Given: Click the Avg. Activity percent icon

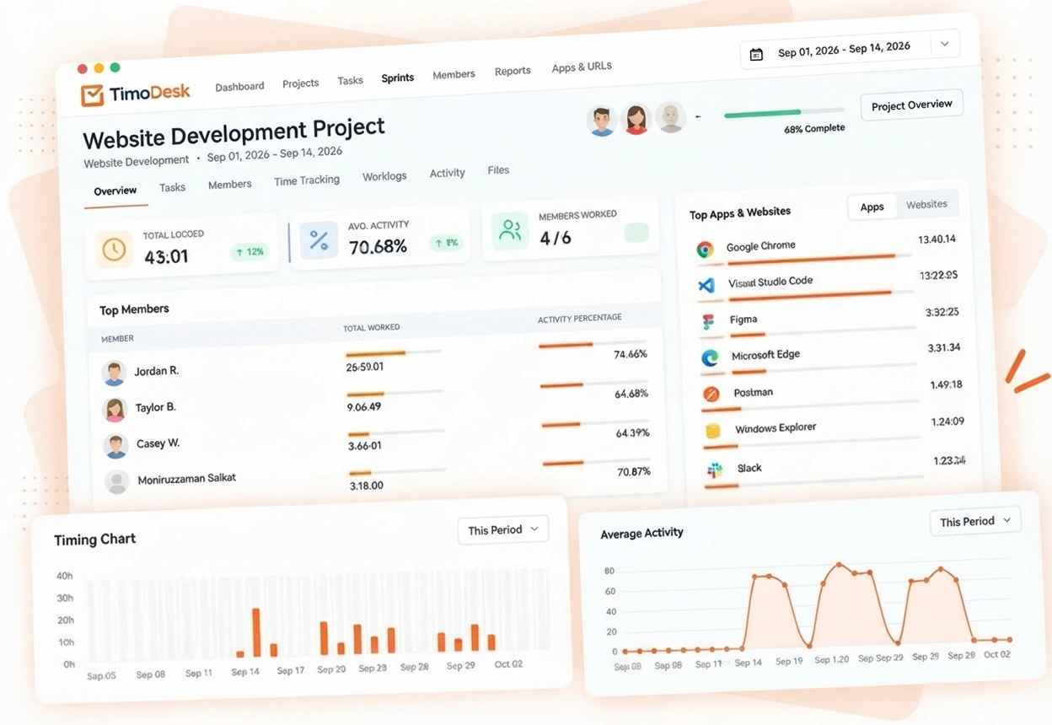Looking at the screenshot, I should tap(319, 241).
